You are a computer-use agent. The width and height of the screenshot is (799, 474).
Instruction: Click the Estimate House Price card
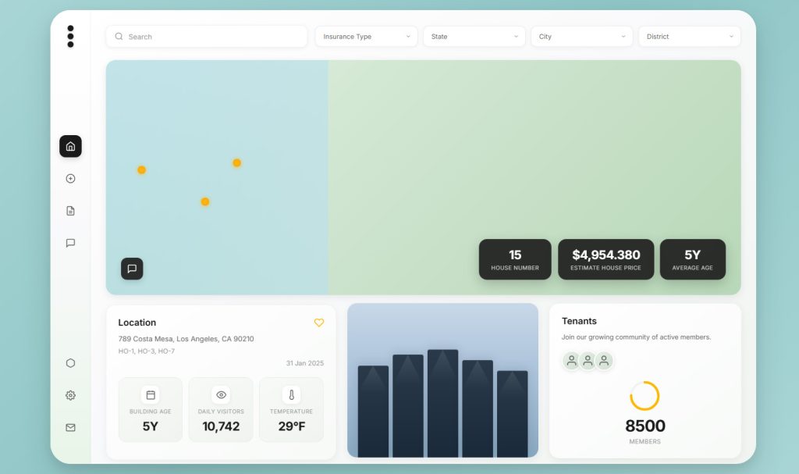tap(605, 259)
